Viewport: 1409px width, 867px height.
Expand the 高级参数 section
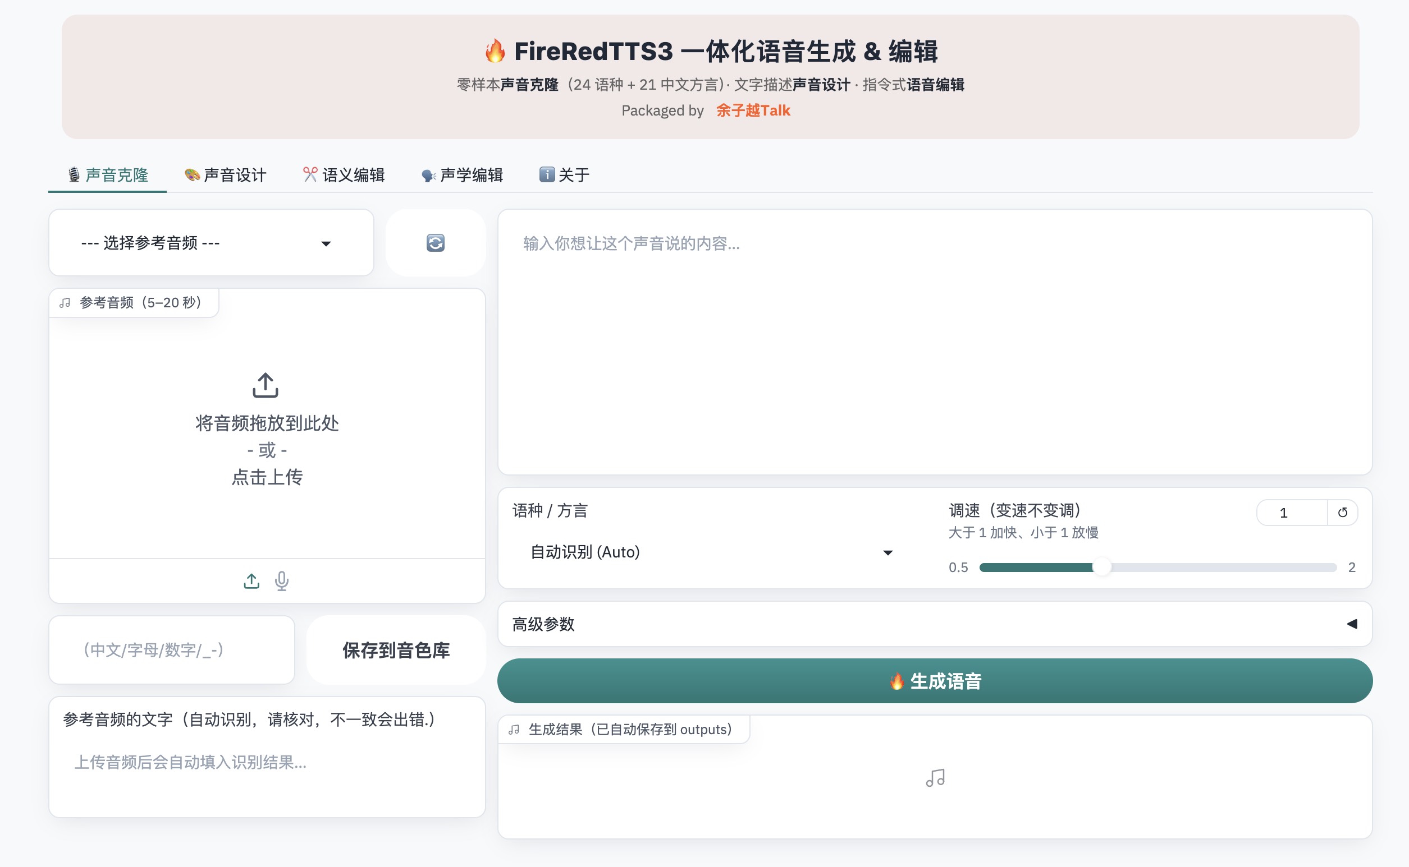click(935, 624)
